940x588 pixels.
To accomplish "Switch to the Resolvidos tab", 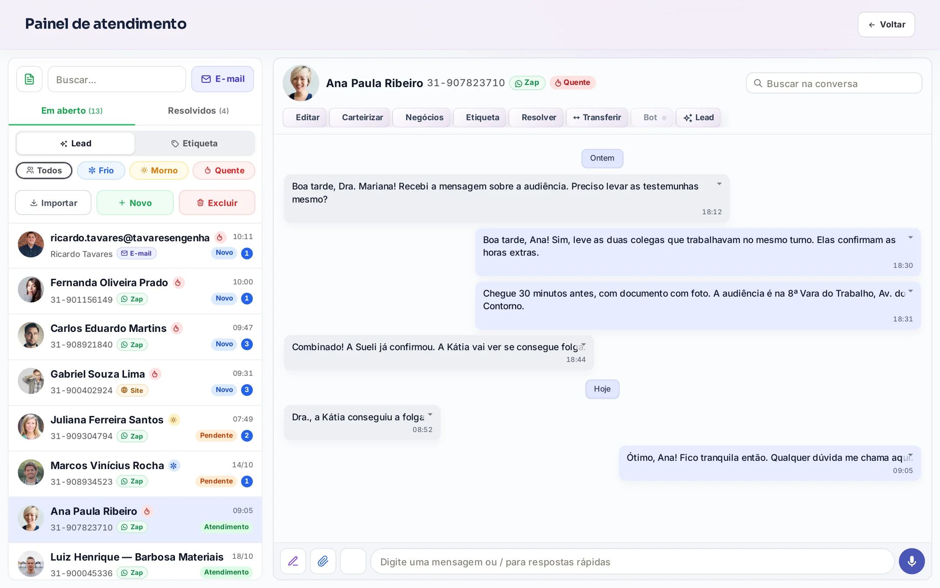I will (x=198, y=111).
